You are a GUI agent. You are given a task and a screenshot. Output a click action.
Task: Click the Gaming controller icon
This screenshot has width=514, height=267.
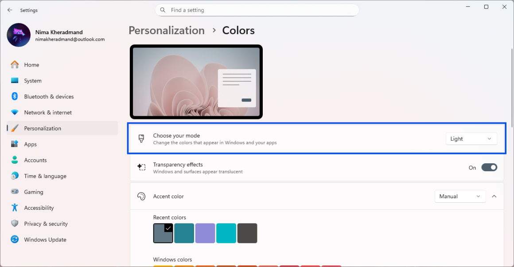point(15,192)
